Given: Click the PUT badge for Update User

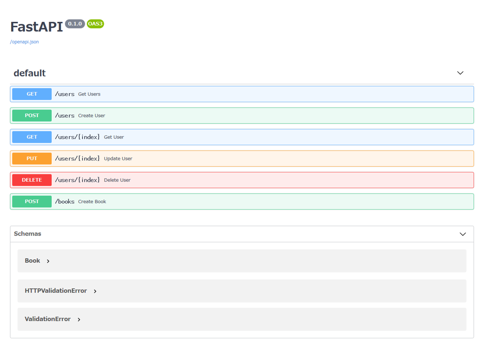Looking at the screenshot, I should point(32,159).
